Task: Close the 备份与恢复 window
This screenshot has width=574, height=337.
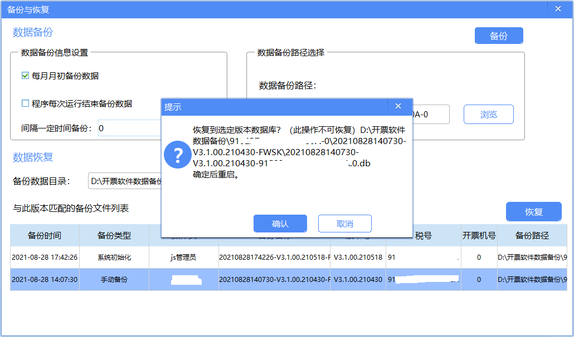Action: (557, 8)
